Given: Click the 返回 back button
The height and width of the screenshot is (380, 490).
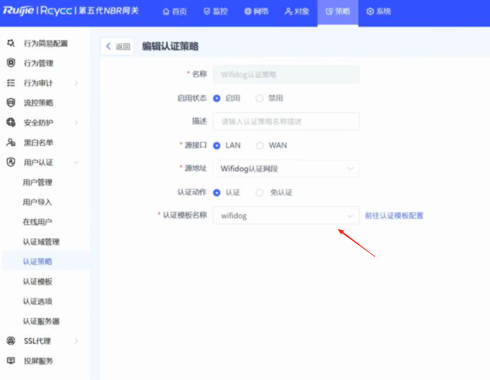Looking at the screenshot, I should point(118,47).
